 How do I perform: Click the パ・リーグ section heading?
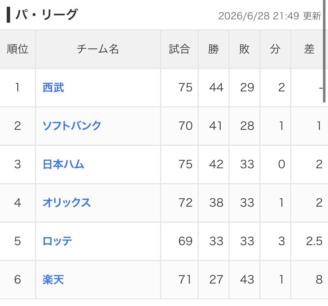tap(47, 15)
